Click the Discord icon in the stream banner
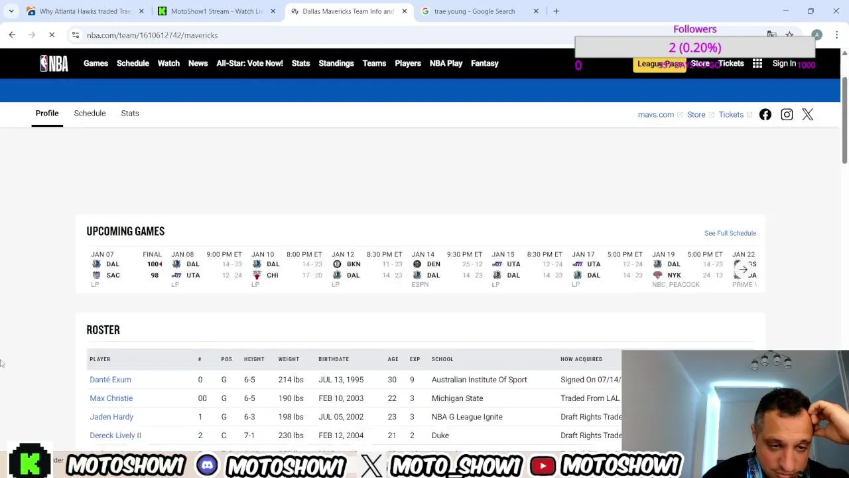 click(207, 465)
